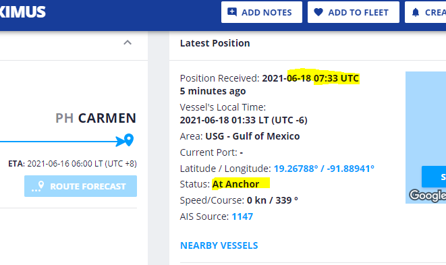Click the arrow head on the voyage line
The image size is (446, 265).
coord(119,142)
